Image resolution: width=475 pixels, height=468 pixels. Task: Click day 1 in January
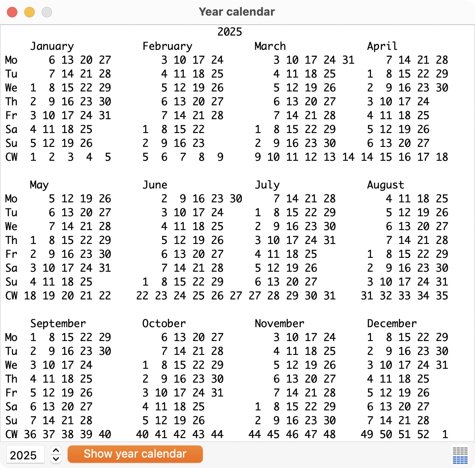[33, 88]
